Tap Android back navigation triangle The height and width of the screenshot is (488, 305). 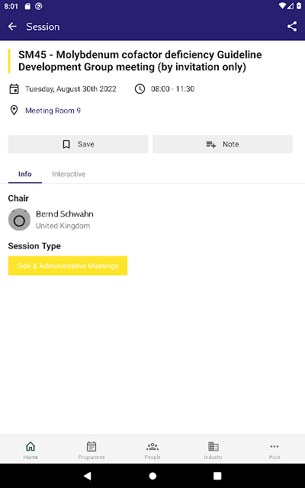click(88, 476)
